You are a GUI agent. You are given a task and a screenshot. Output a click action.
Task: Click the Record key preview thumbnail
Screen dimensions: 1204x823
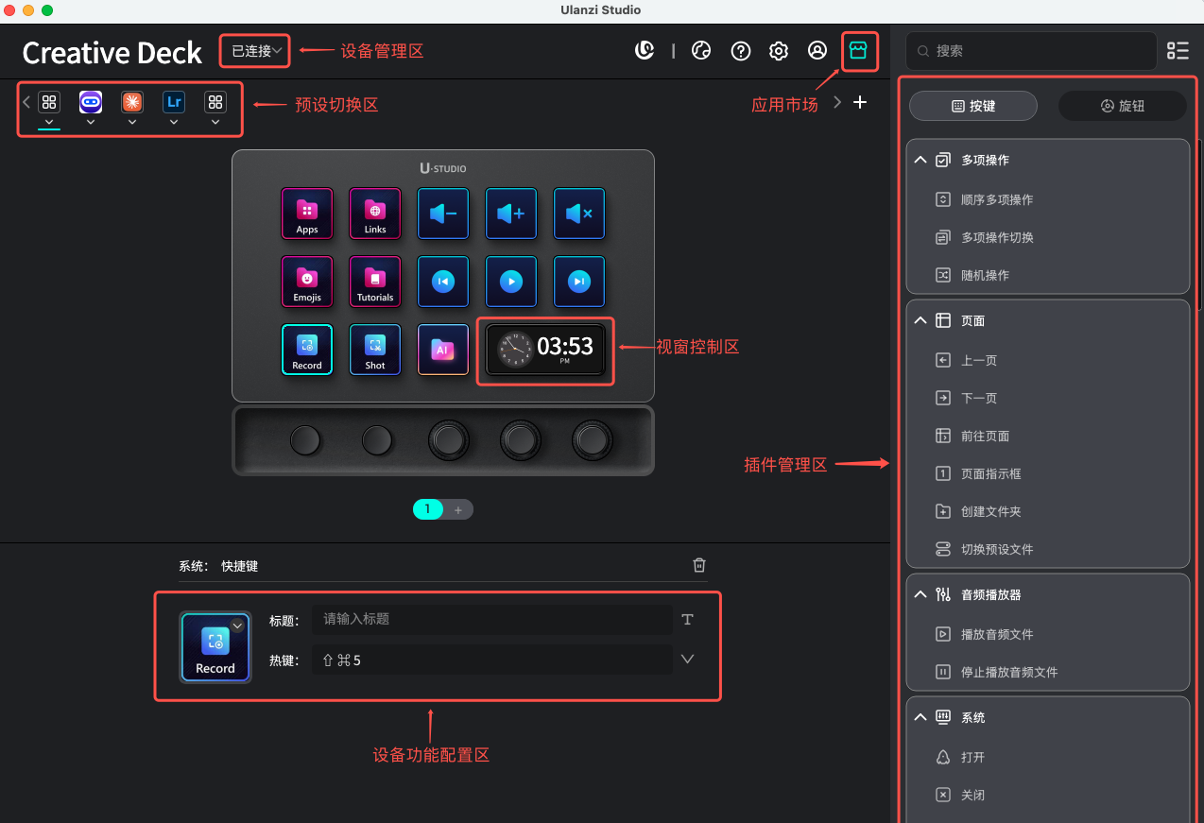215,647
